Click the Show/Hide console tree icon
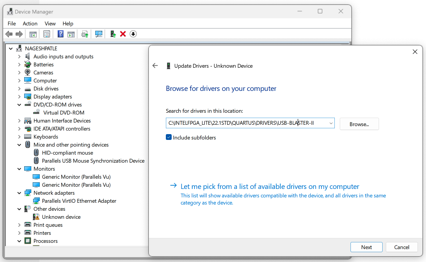 tap(33, 34)
